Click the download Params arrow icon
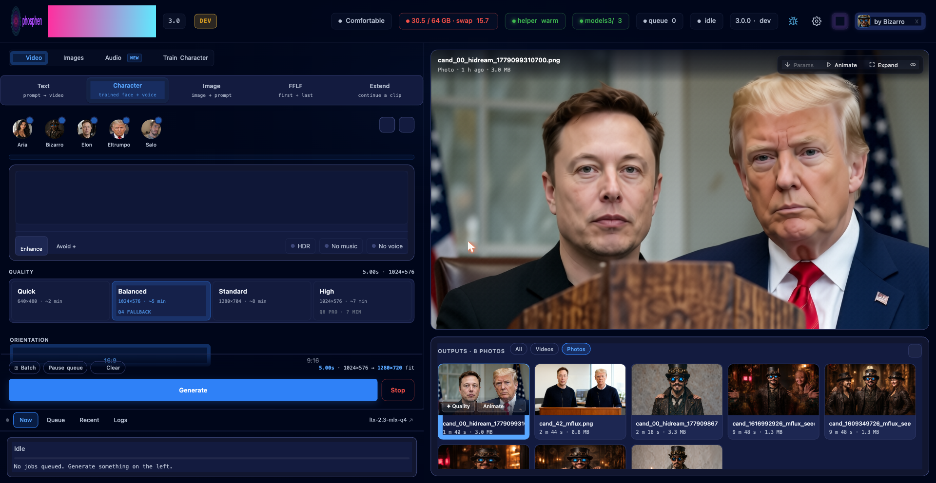The height and width of the screenshot is (483, 936). click(x=787, y=65)
